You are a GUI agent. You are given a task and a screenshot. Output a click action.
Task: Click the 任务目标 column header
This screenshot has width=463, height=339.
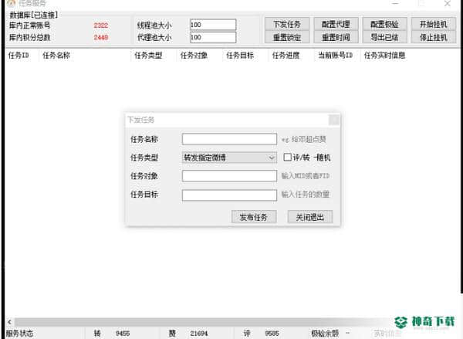pos(240,56)
